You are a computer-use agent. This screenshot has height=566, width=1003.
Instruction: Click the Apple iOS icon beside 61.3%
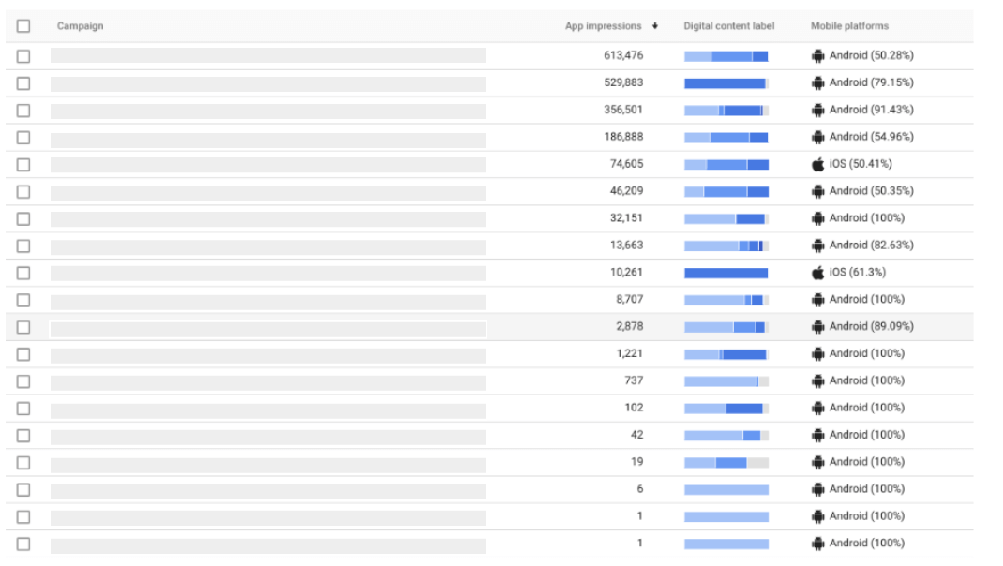point(817,273)
